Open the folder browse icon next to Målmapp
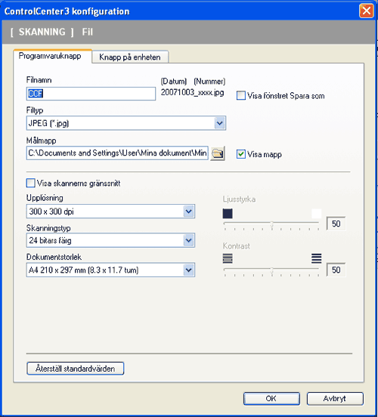378x417 pixels. (218, 153)
